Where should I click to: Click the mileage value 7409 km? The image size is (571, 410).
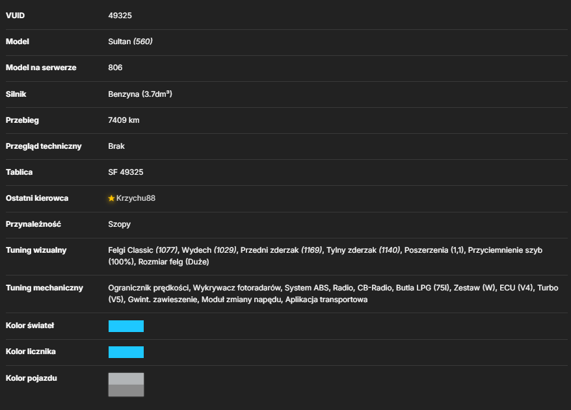coord(124,120)
